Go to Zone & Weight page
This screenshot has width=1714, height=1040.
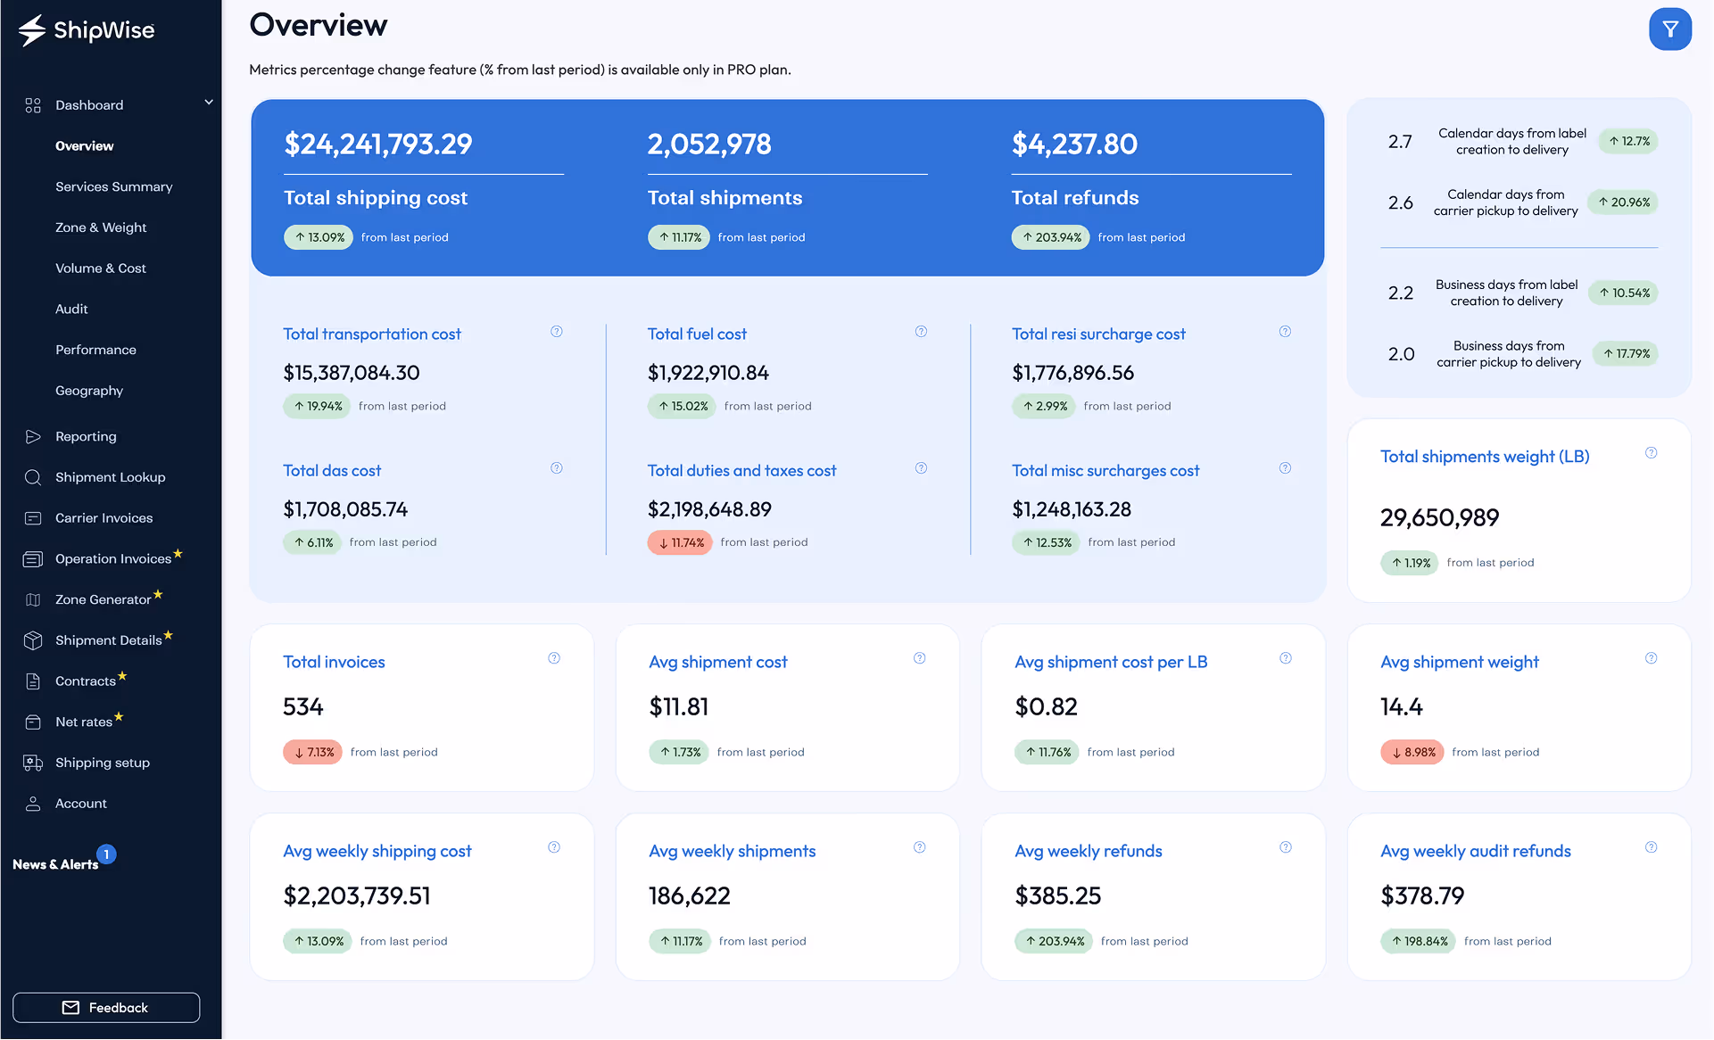101,227
